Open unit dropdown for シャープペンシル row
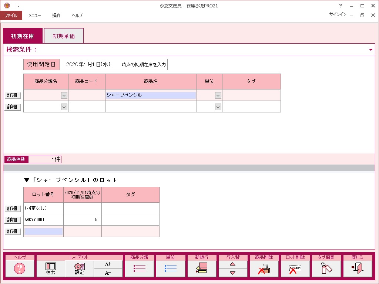This screenshot has height=284, width=379. click(x=218, y=95)
